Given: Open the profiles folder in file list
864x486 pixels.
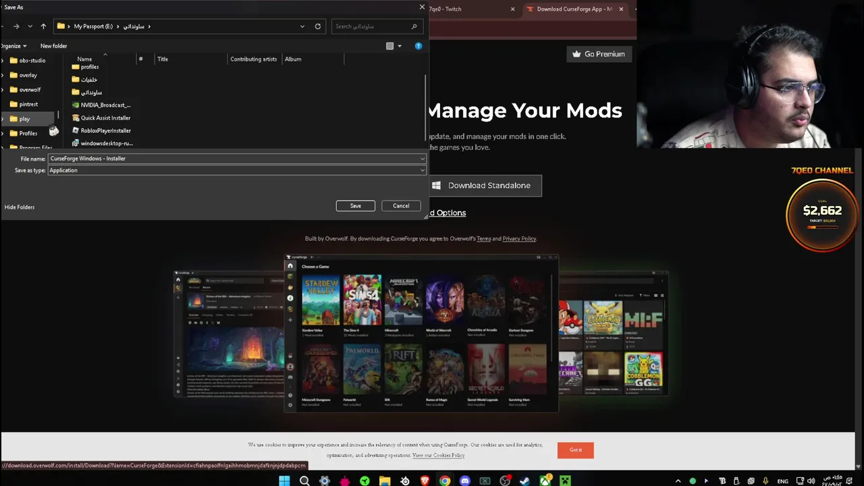Looking at the screenshot, I should tap(85, 67).
